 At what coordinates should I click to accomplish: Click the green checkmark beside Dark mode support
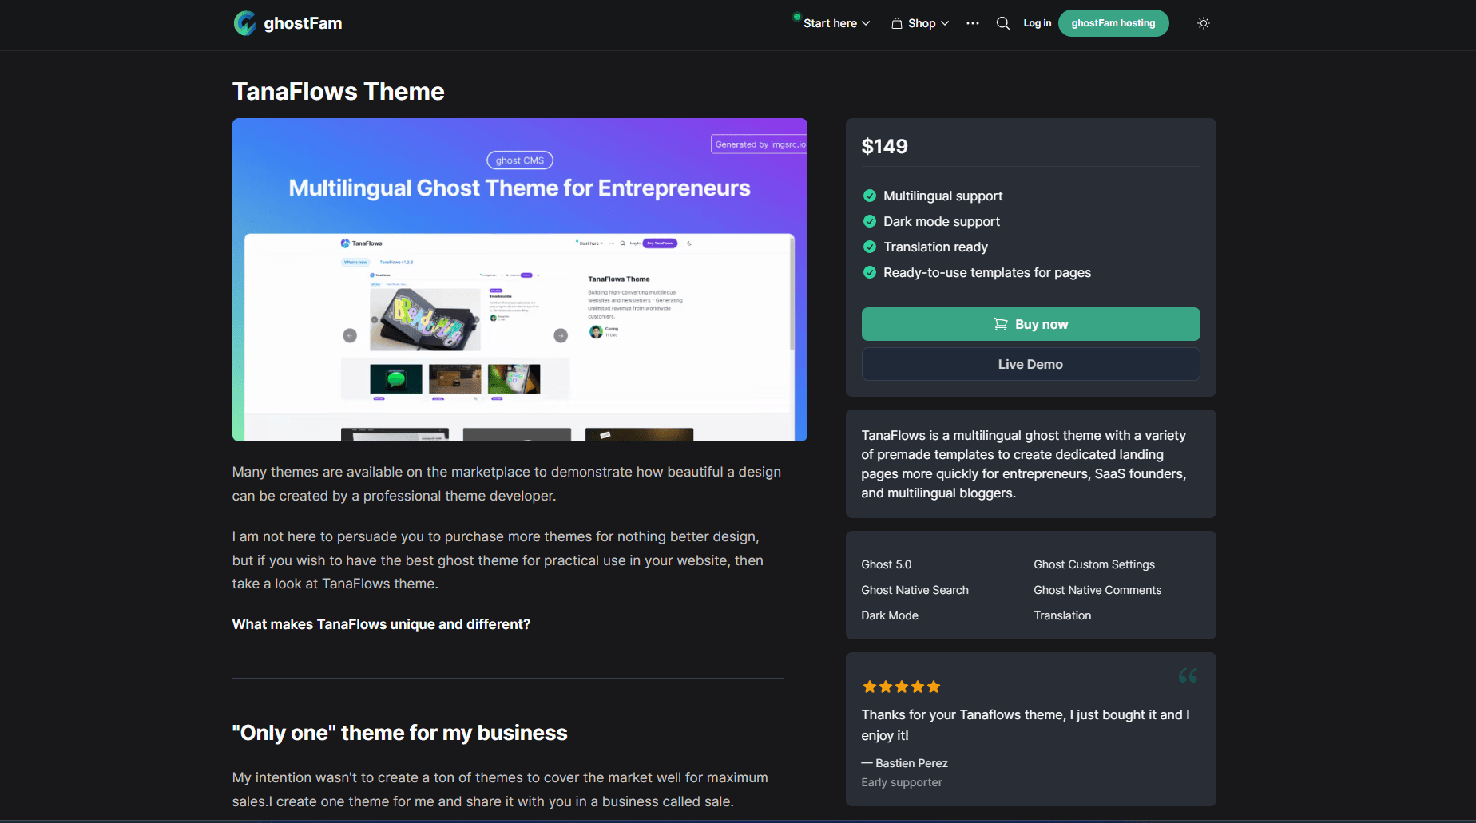point(869,221)
